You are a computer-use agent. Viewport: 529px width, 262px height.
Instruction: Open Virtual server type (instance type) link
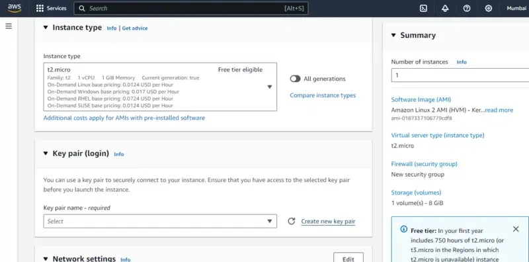[438, 135]
